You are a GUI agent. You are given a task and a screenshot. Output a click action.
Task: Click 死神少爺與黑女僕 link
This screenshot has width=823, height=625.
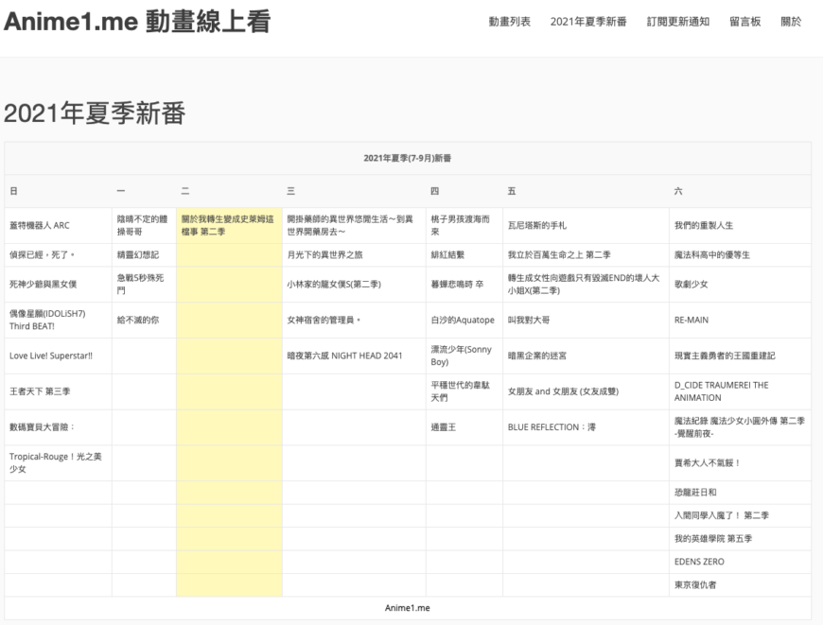click(46, 281)
